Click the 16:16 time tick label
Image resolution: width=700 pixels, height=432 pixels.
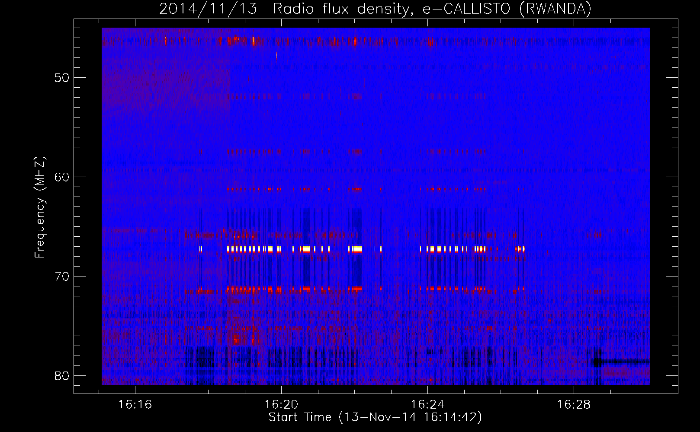[x=135, y=405]
